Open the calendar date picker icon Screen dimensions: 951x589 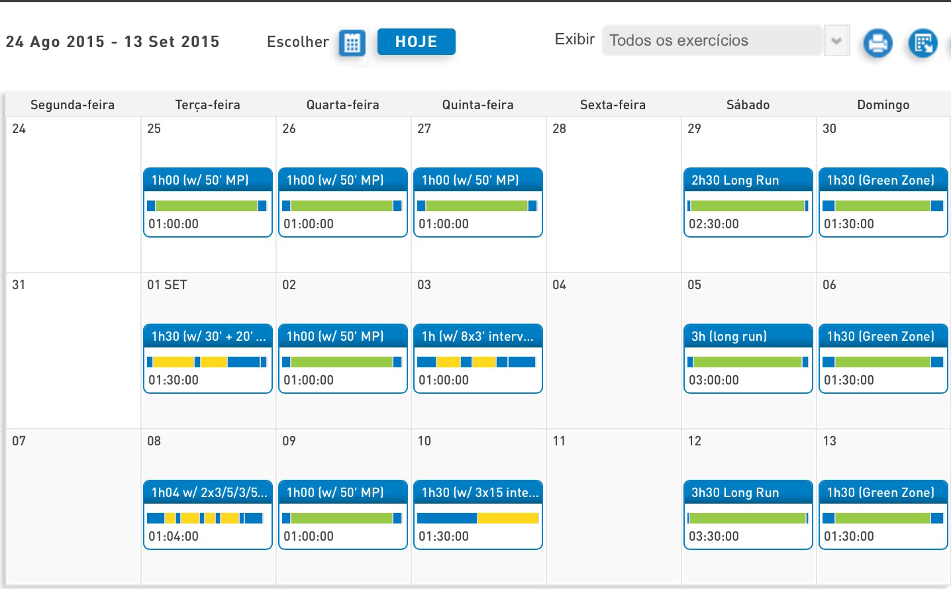(352, 43)
